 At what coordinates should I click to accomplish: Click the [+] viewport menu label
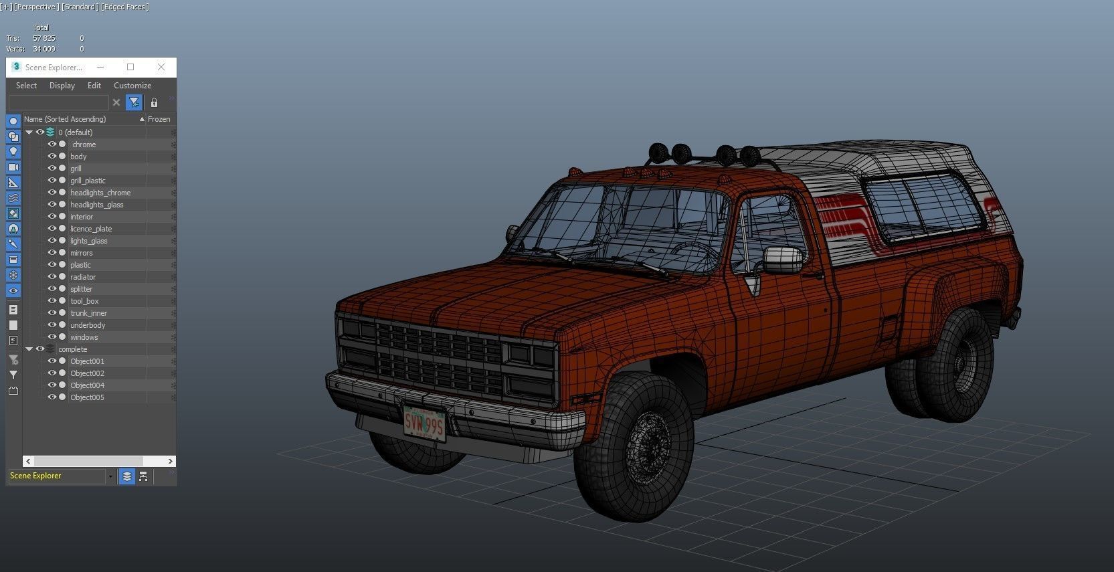6,7
